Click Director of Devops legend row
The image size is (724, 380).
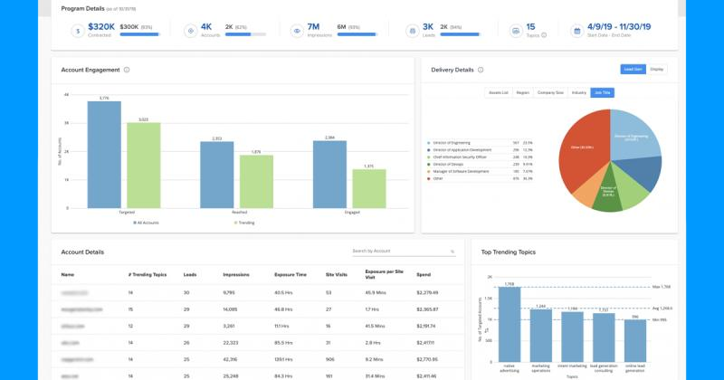(480, 165)
